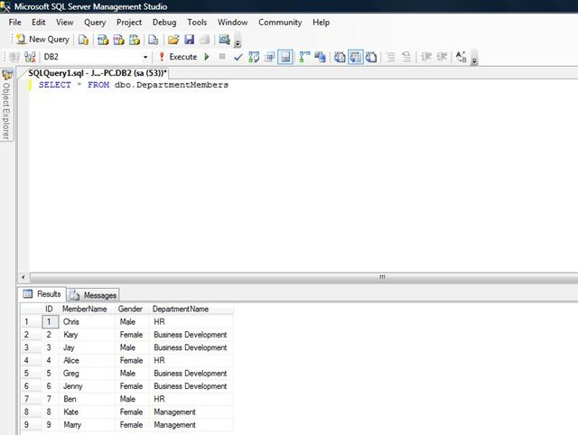
Task: Click the Analysis Services XMLA Query icon
Action: pyautogui.click(x=135, y=40)
